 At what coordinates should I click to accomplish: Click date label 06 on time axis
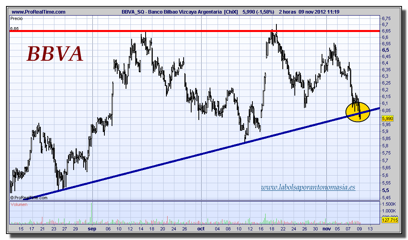coord(108,229)
